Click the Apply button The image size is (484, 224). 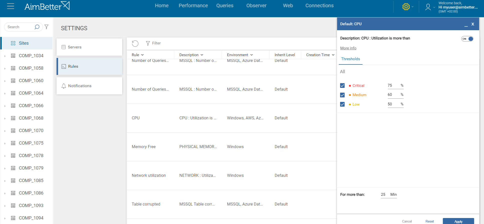(458, 221)
